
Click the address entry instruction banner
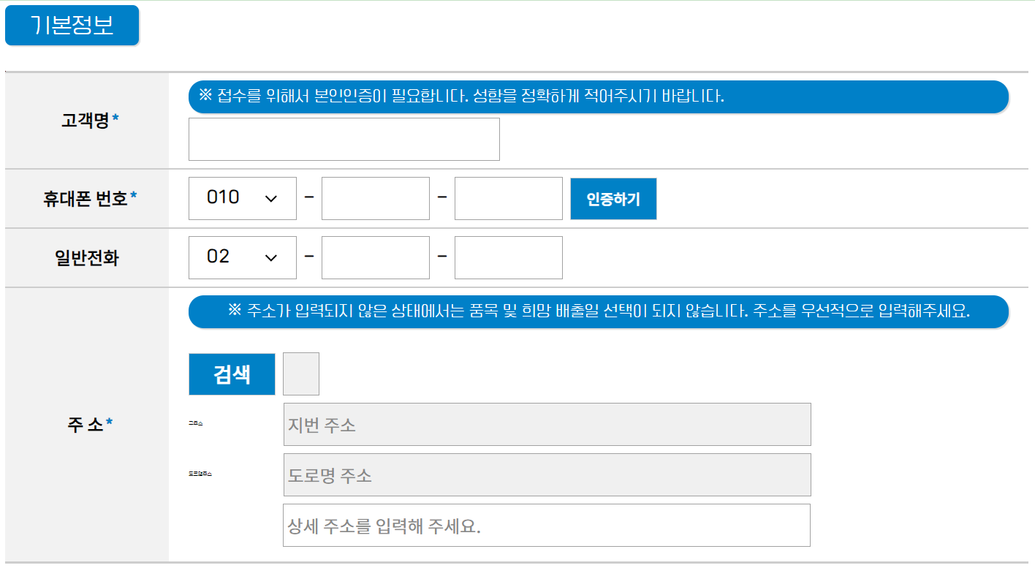(598, 311)
